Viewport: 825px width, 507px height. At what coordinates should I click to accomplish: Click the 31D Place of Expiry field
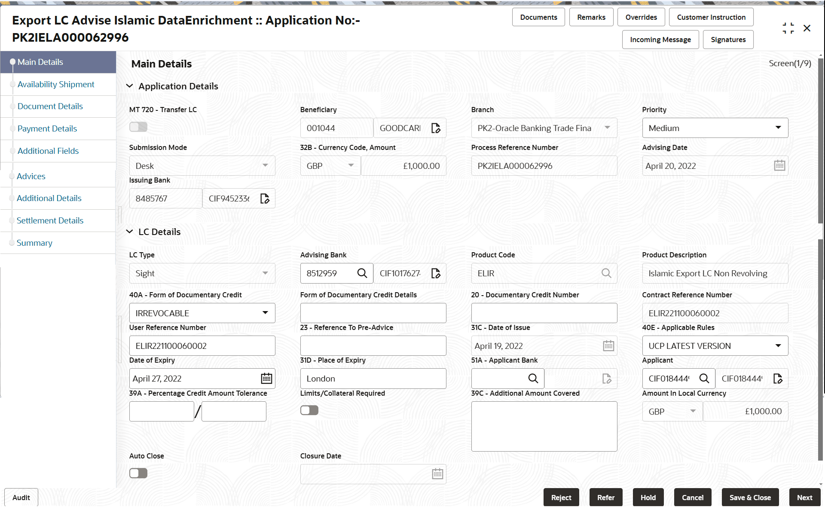pos(373,379)
